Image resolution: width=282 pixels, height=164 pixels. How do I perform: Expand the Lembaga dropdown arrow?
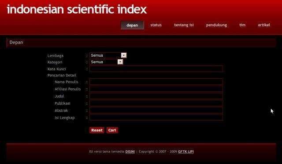tap(124, 55)
